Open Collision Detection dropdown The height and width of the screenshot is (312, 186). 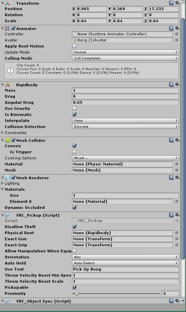(125, 127)
